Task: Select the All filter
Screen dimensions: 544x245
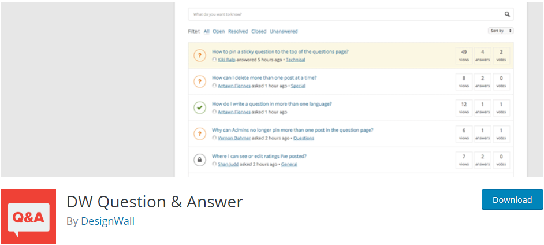Action: pyautogui.click(x=206, y=31)
